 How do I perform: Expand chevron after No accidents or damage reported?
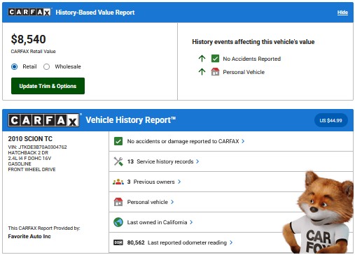(x=243, y=141)
